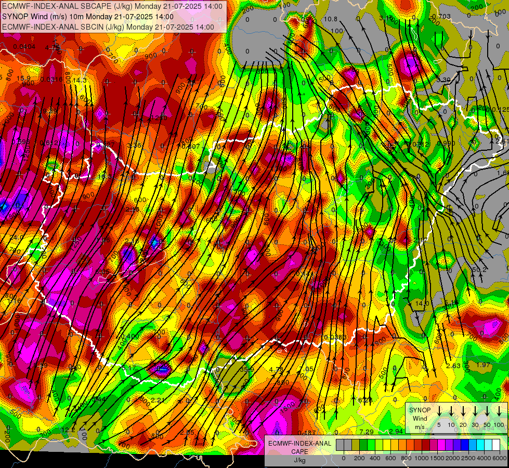Pick the amber swatch right of 600 tick
Image resolution: width=509 pixels, height=468 pixels.
tap(395, 445)
